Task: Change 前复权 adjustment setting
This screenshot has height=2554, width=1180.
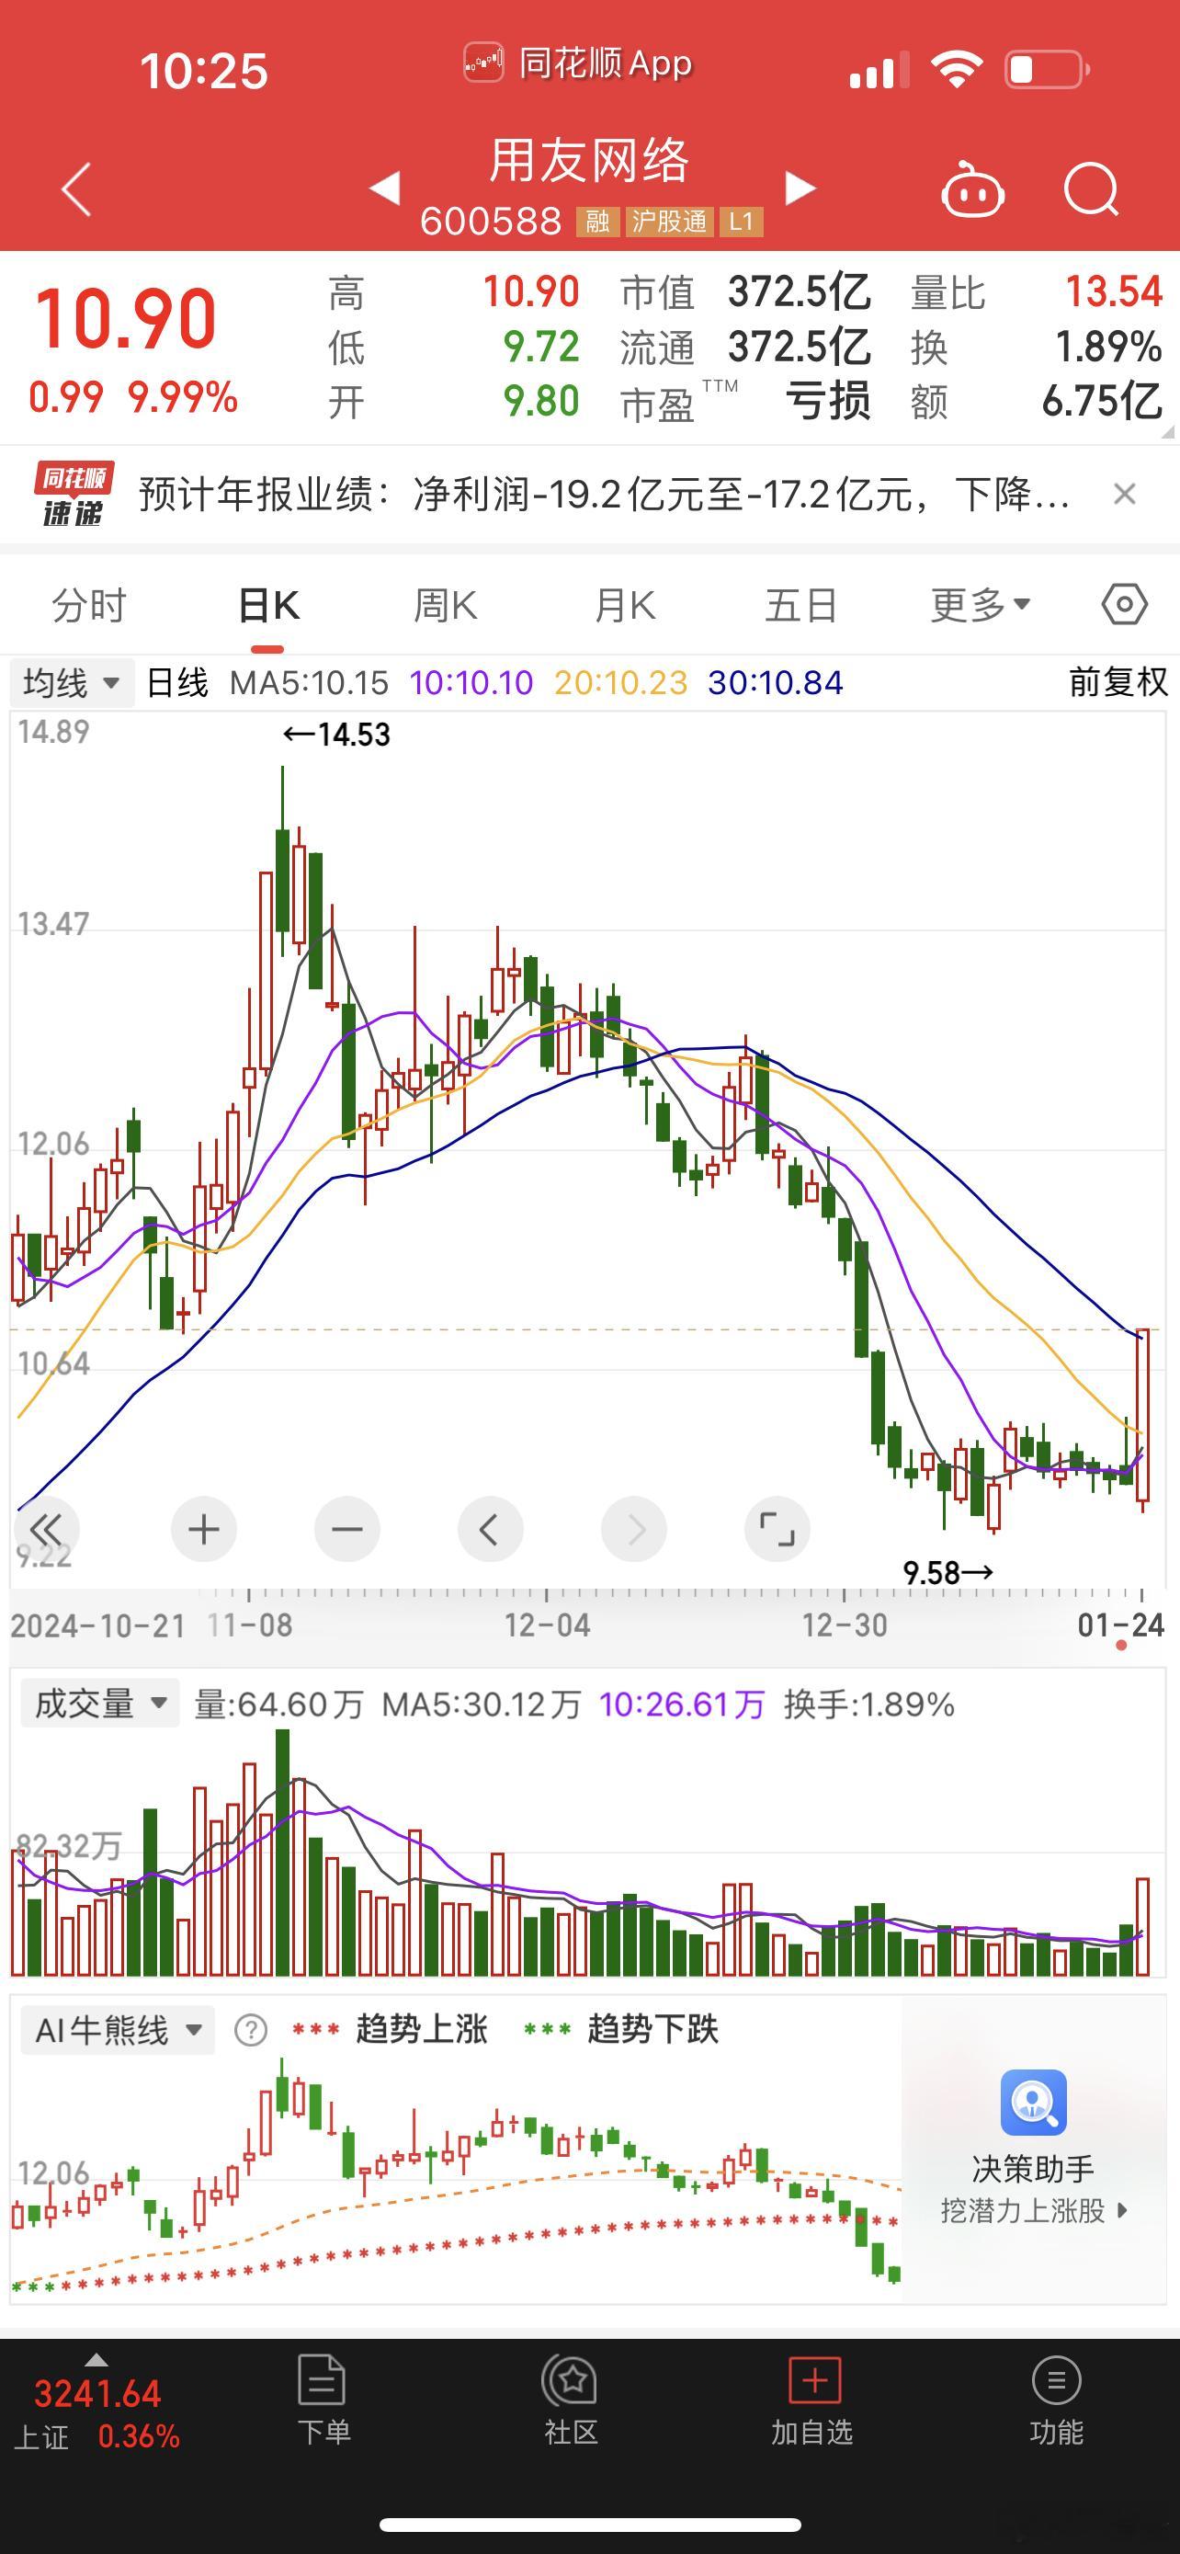Action: click(x=1118, y=682)
